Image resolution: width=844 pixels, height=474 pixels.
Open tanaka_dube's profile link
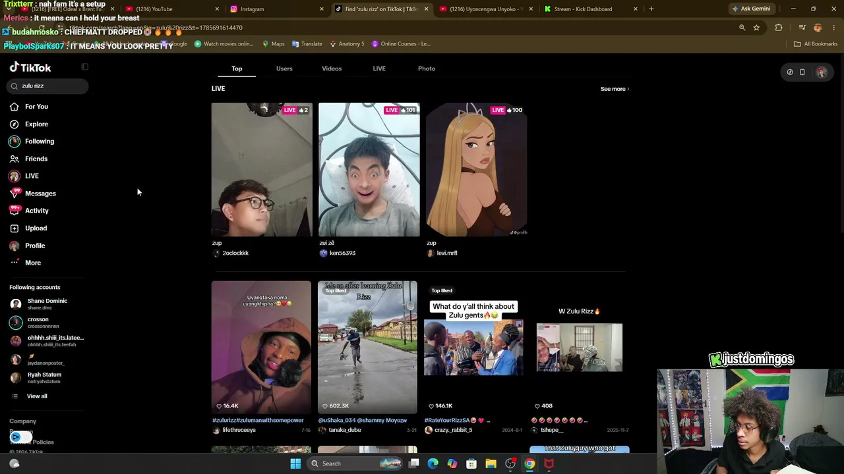[345, 431]
